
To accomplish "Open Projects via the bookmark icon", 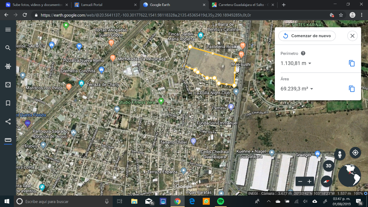I will pos(8,103).
